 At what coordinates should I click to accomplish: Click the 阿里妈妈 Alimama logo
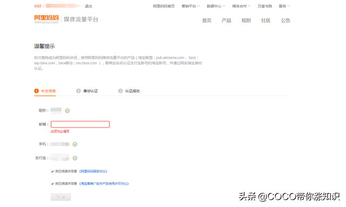click(46, 19)
